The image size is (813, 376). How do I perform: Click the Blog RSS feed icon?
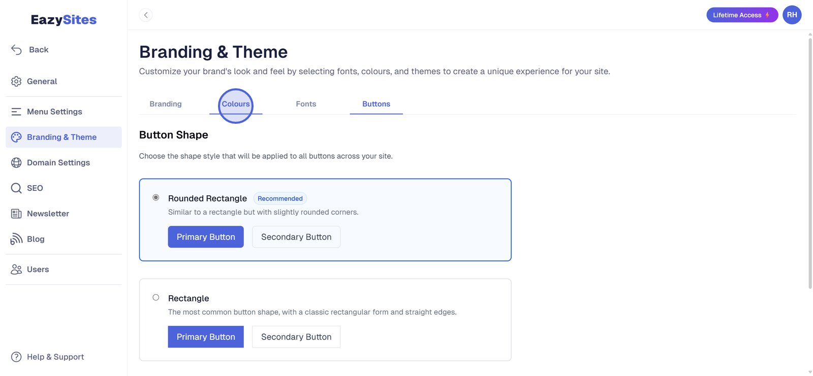(16, 239)
